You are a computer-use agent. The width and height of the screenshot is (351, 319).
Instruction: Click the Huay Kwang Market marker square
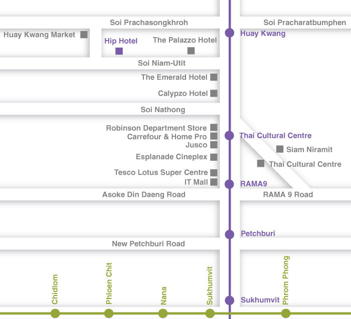click(84, 35)
